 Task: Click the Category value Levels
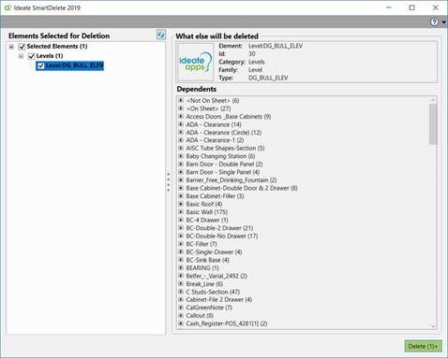tap(257, 62)
